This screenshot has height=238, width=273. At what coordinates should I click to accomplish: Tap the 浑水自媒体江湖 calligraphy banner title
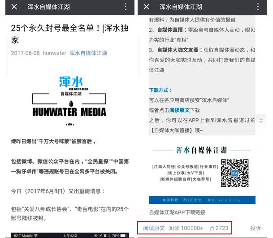(202, 150)
